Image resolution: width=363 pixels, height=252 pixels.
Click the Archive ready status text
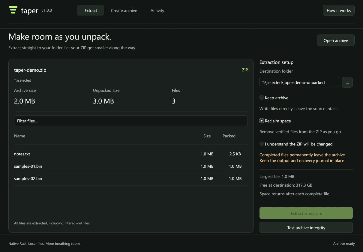[344, 244]
